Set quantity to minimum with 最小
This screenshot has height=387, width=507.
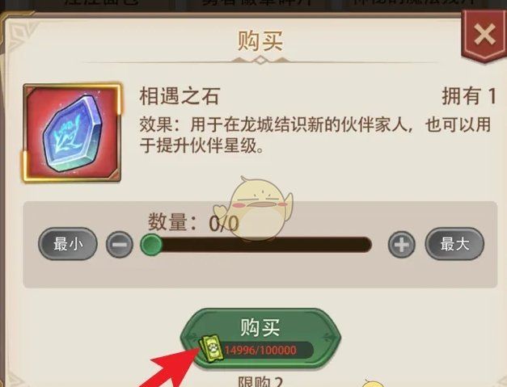[x=68, y=244]
